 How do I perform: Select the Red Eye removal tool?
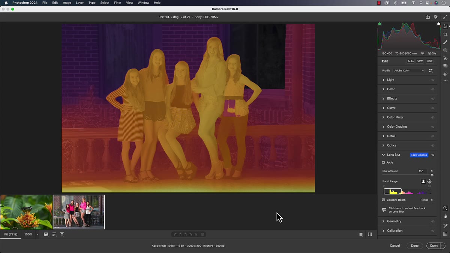click(445, 58)
